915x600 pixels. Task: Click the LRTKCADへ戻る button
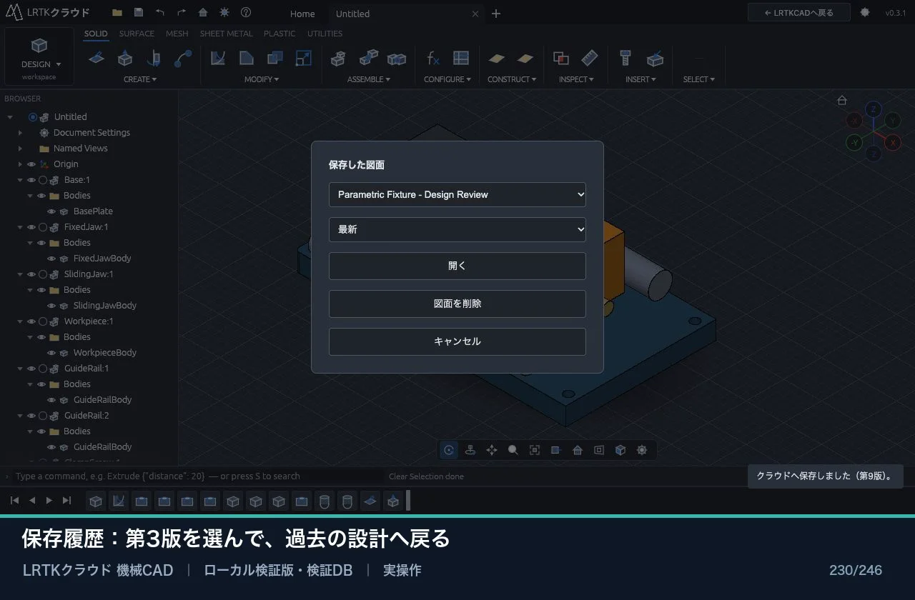click(799, 13)
